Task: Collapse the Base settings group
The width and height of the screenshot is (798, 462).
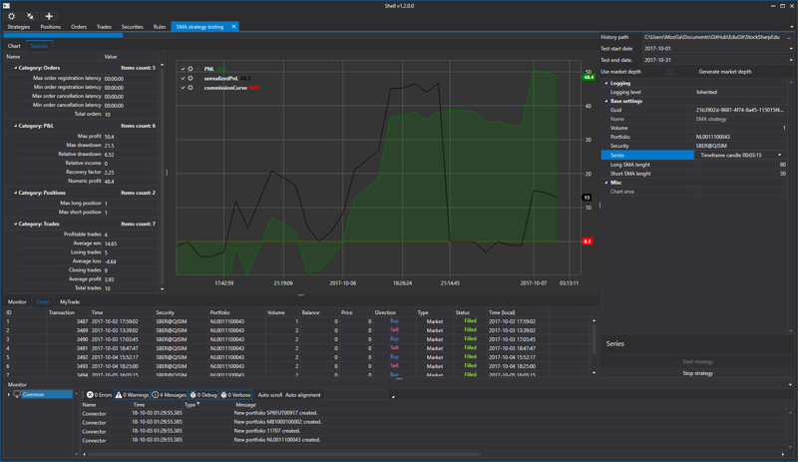Action: [605, 101]
